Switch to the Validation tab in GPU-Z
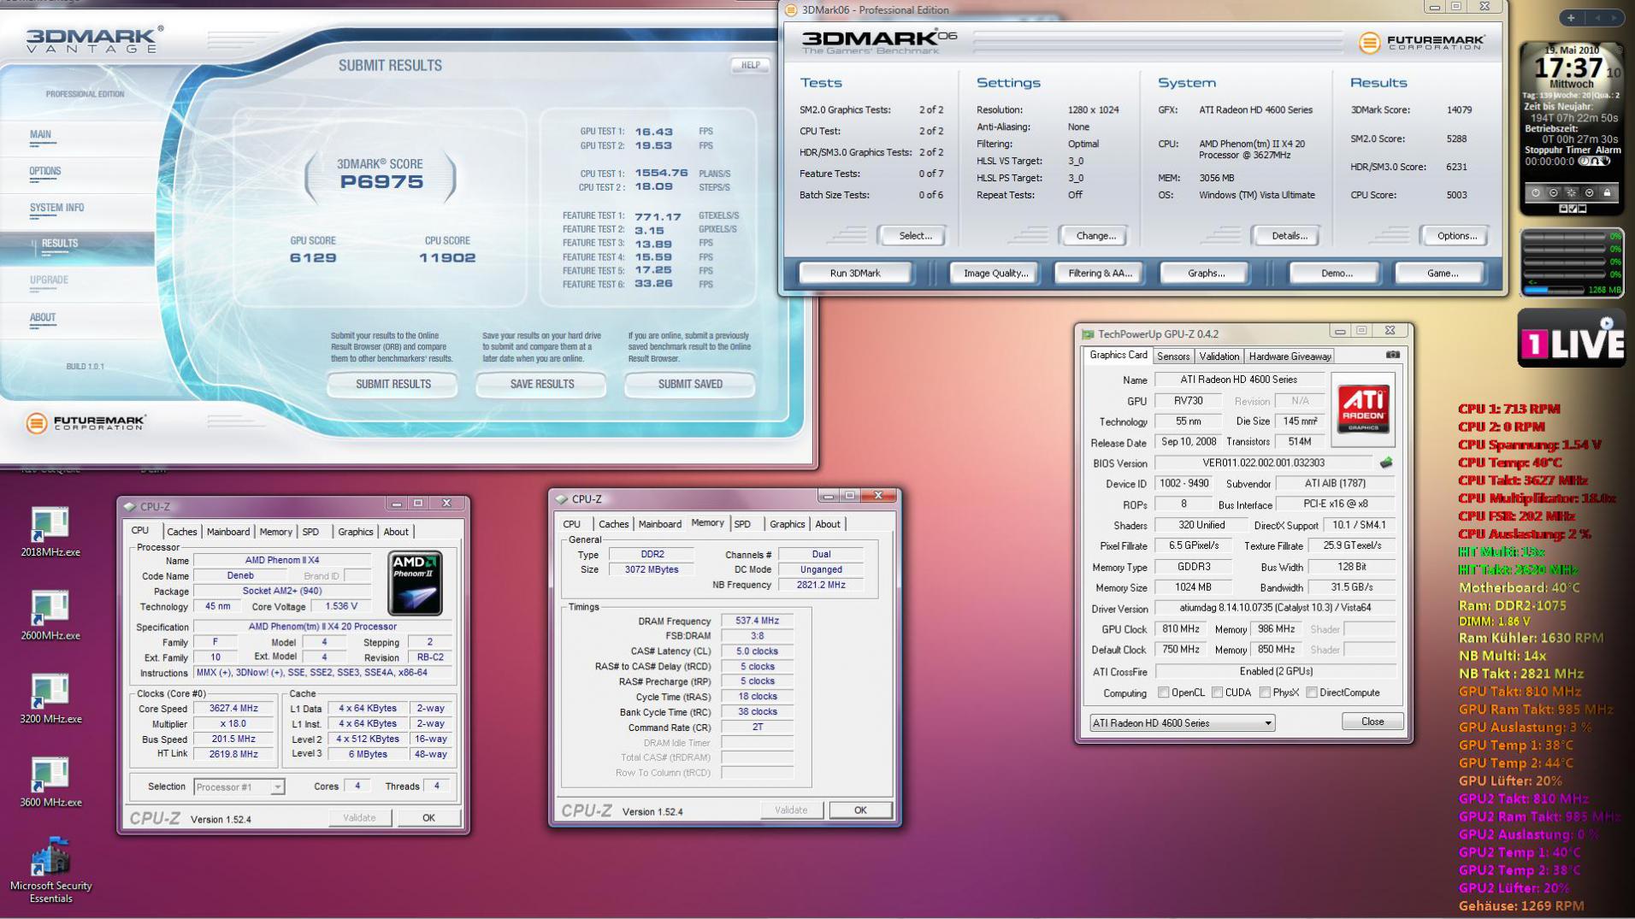 click(1219, 356)
